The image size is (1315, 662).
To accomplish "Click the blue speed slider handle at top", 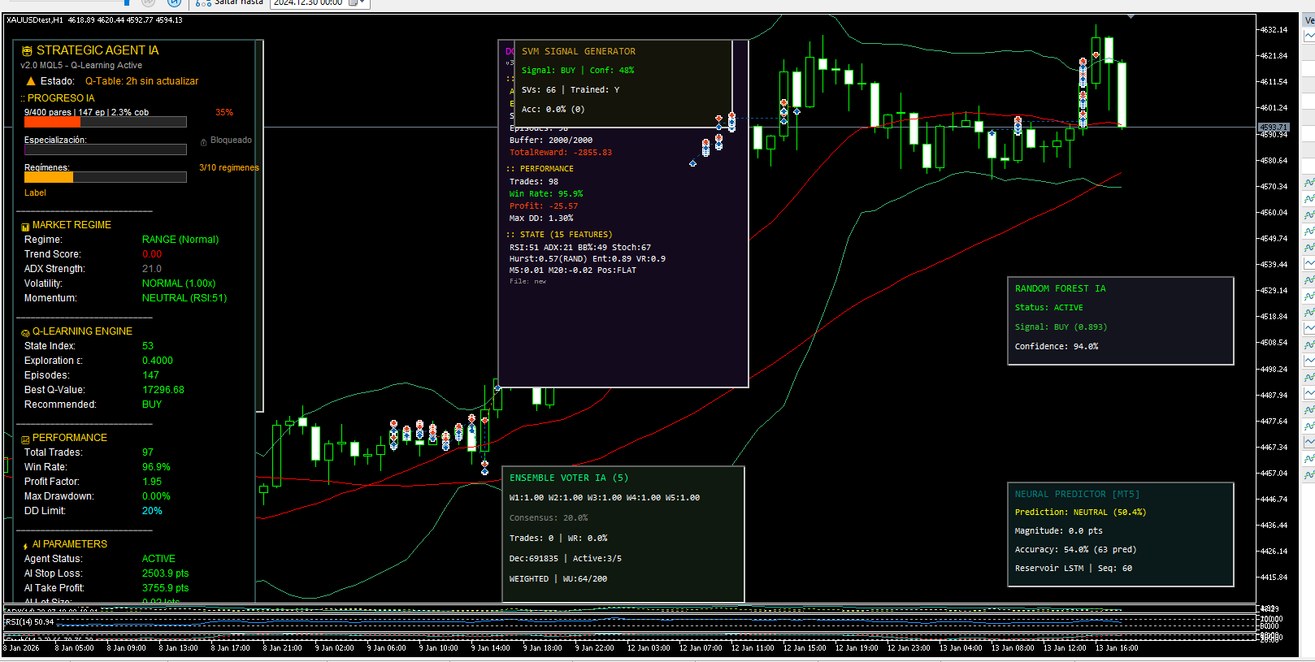I will (126, 2).
